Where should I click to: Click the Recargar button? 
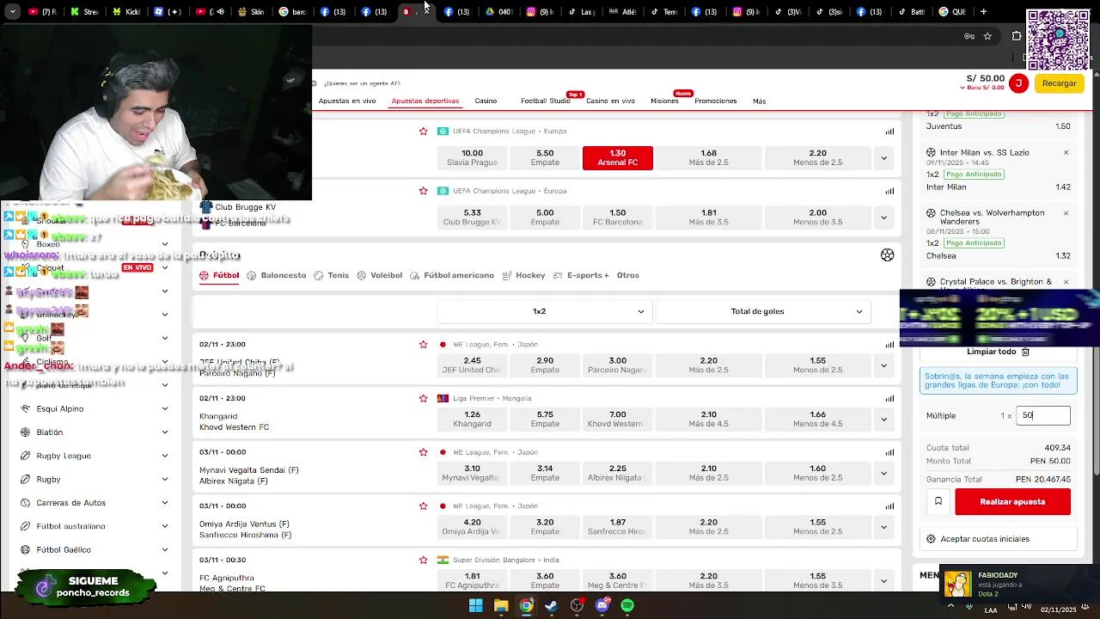(1059, 83)
